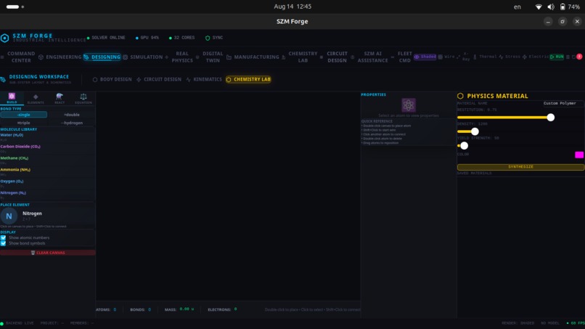Select hydrogen bond type
The width and height of the screenshot is (585, 329).
(72, 123)
